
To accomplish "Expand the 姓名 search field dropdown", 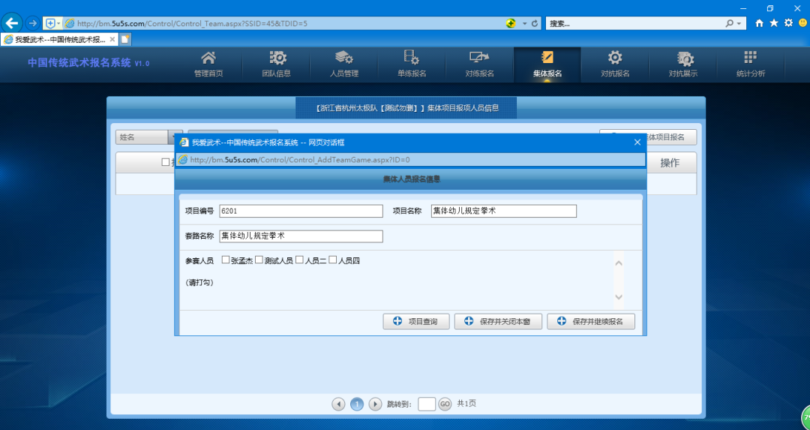I will (x=175, y=137).
